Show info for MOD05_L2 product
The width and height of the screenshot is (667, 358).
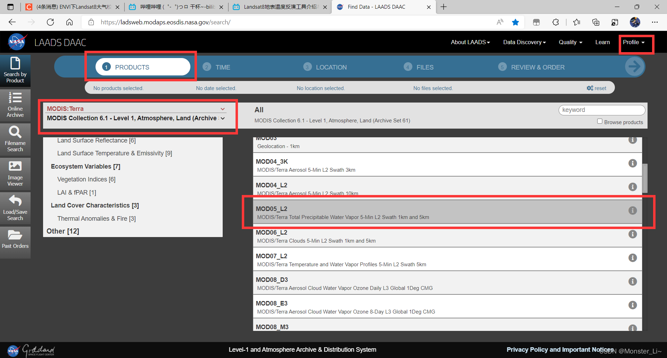(633, 210)
